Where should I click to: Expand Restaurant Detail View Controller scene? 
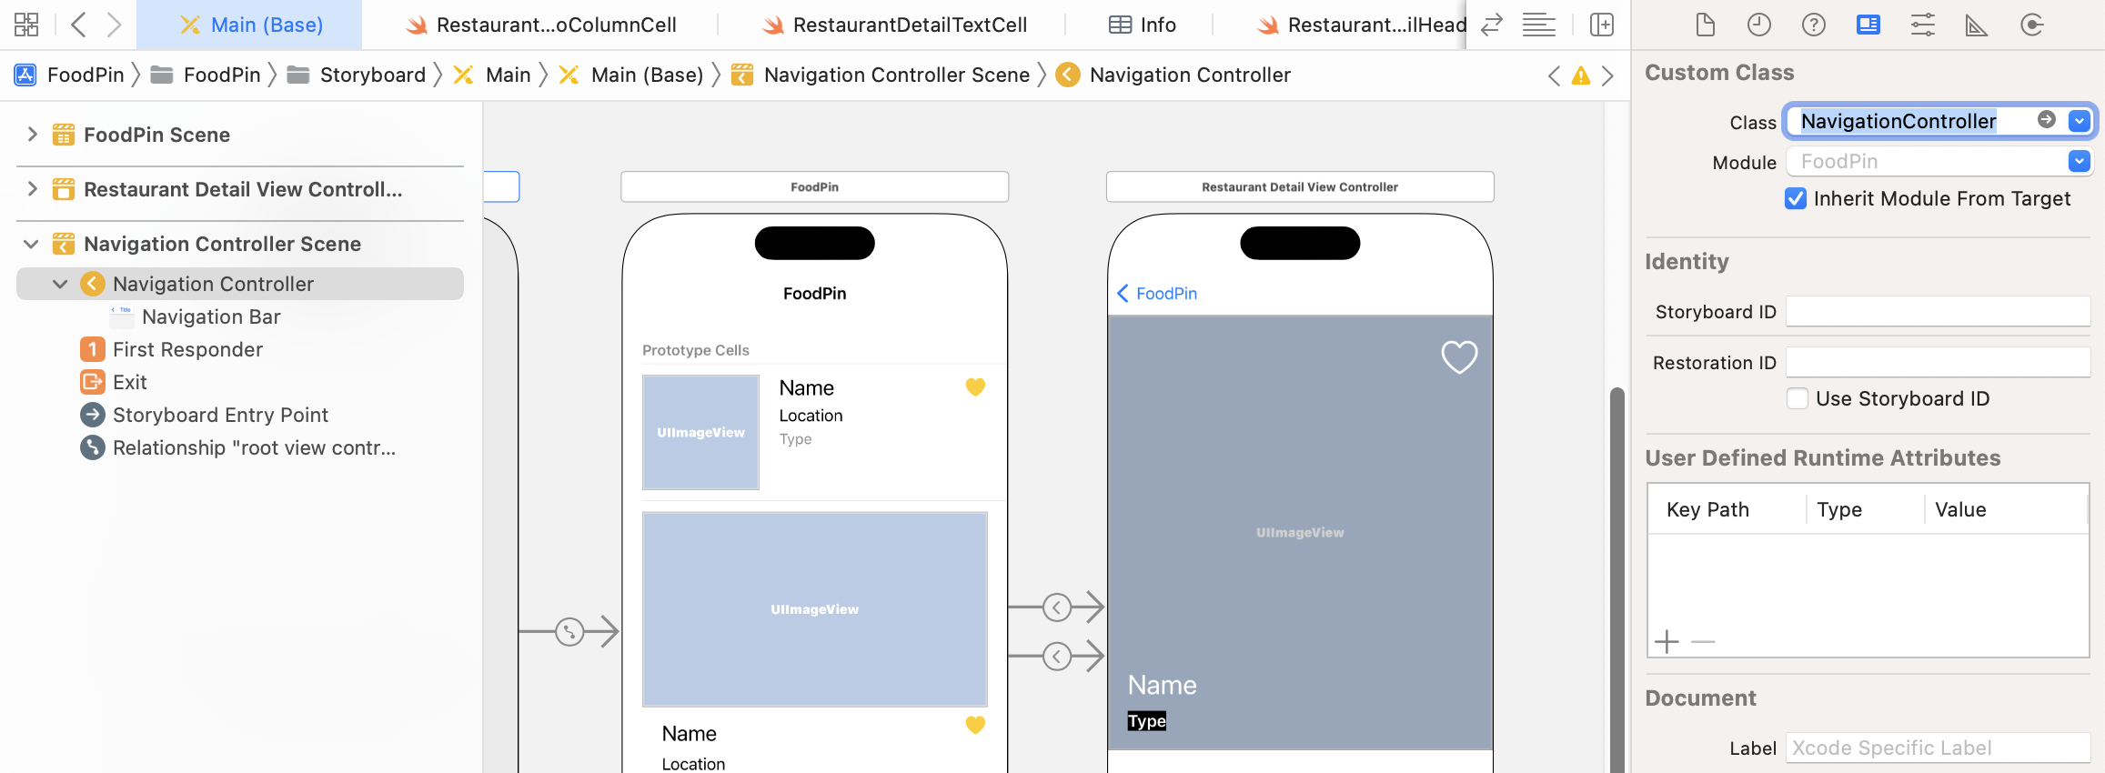(33, 189)
